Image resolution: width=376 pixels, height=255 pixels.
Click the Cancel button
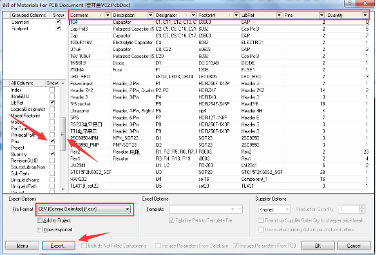[x=354, y=245]
